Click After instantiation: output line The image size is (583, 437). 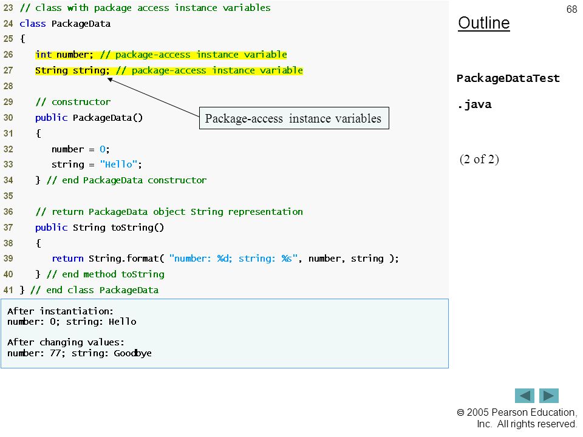coord(60,311)
